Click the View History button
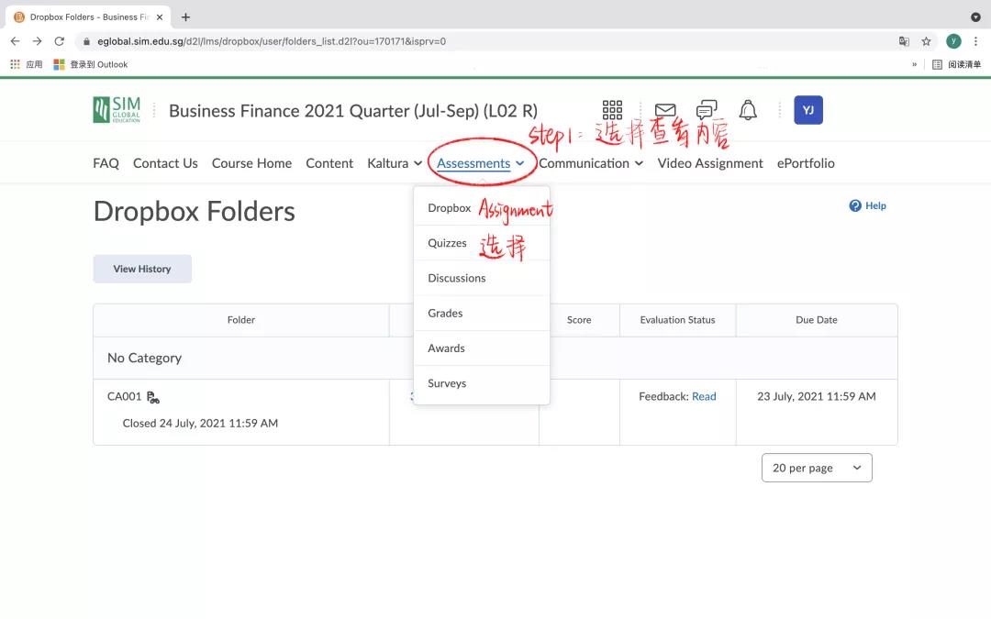Image resolution: width=991 pixels, height=619 pixels. [142, 269]
